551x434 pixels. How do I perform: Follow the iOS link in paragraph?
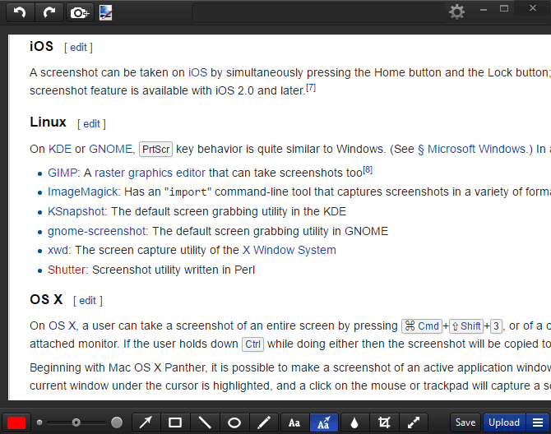coord(198,72)
